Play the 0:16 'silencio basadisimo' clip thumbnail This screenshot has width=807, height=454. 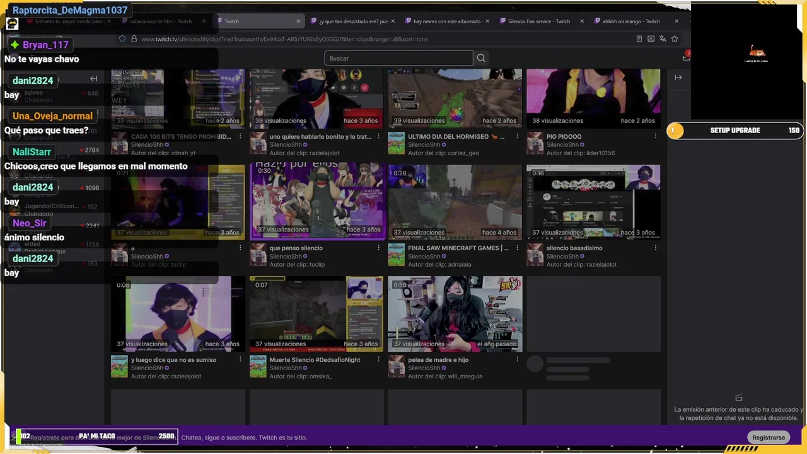[x=593, y=202]
